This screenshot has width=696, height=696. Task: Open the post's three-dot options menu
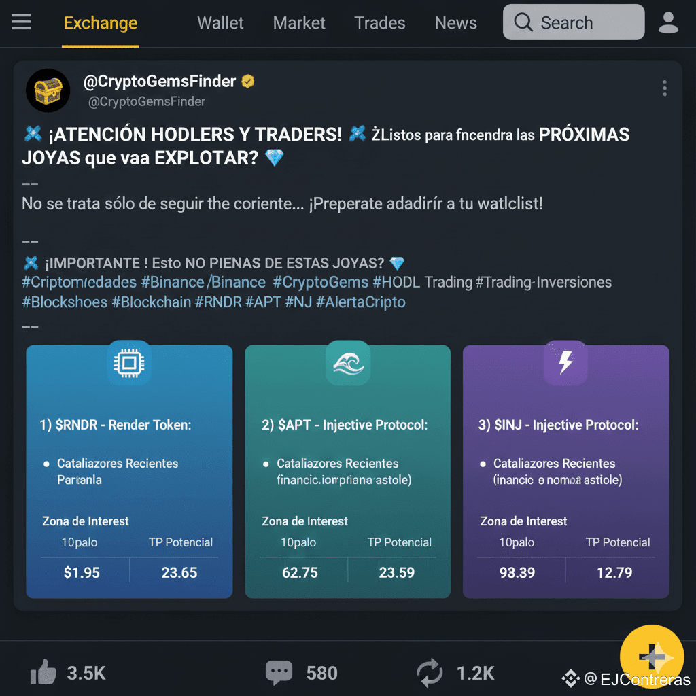click(664, 88)
